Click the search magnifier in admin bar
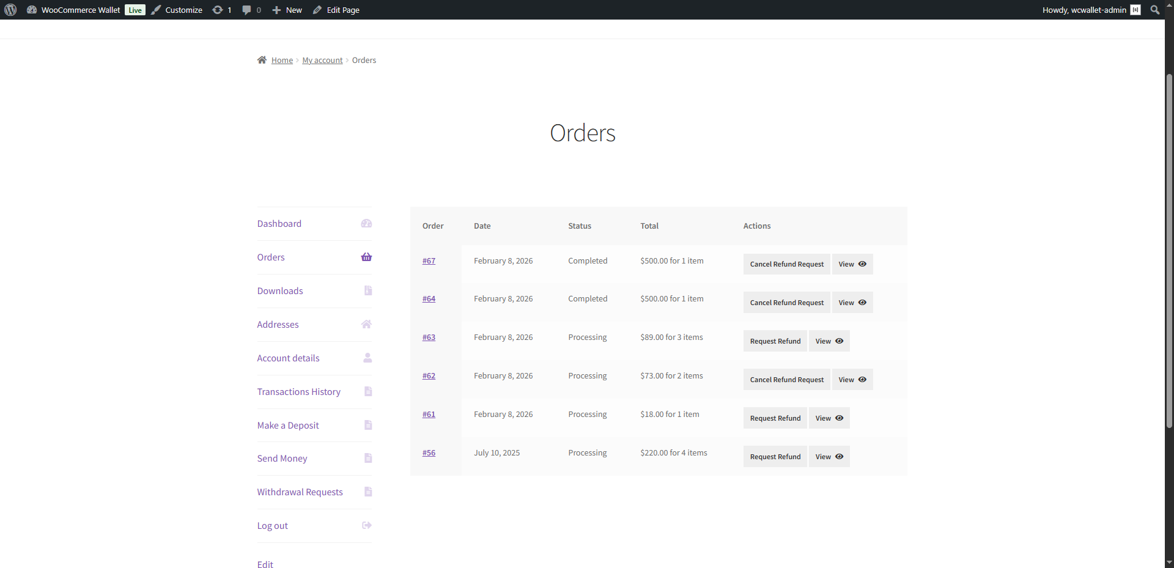The height and width of the screenshot is (568, 1174). [x=1154, y=10]
